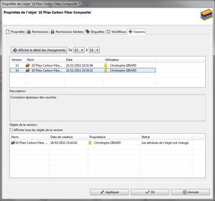Sort objects by Nom column header
Viewport: 215px width, 201px height.
click(29, 137)
